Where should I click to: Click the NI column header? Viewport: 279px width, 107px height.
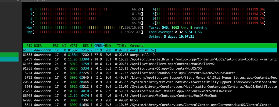click(64, 46)
